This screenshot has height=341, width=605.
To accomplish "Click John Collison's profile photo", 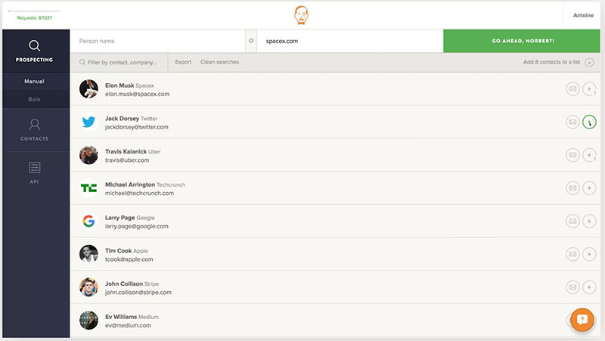I will click(x=88, y=287).
